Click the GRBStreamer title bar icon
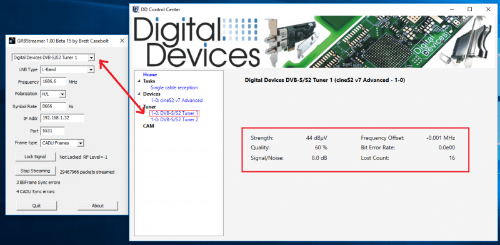The height and width of the screenshot is (245, 500). click(12, 41)
